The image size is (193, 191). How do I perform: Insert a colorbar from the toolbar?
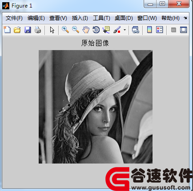click(x=149, y=30)
